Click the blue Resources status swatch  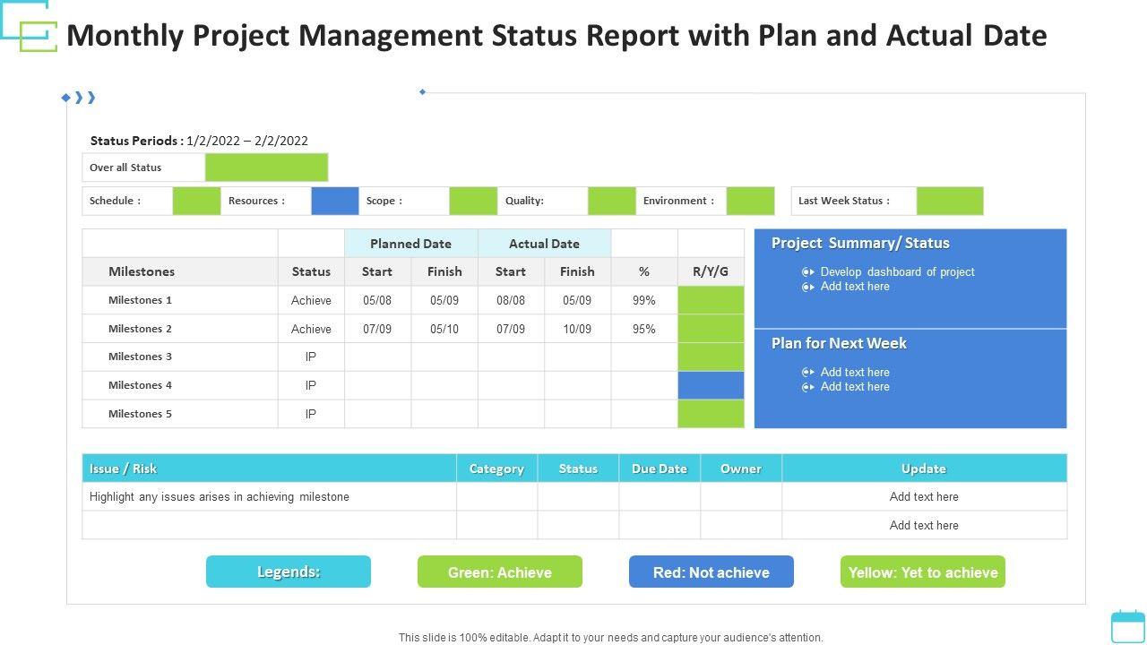[x=334, y=201]
